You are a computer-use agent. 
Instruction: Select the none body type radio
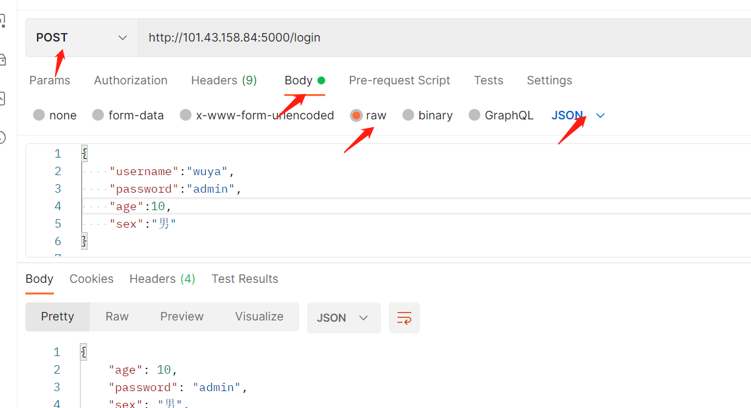pos(39,115)
